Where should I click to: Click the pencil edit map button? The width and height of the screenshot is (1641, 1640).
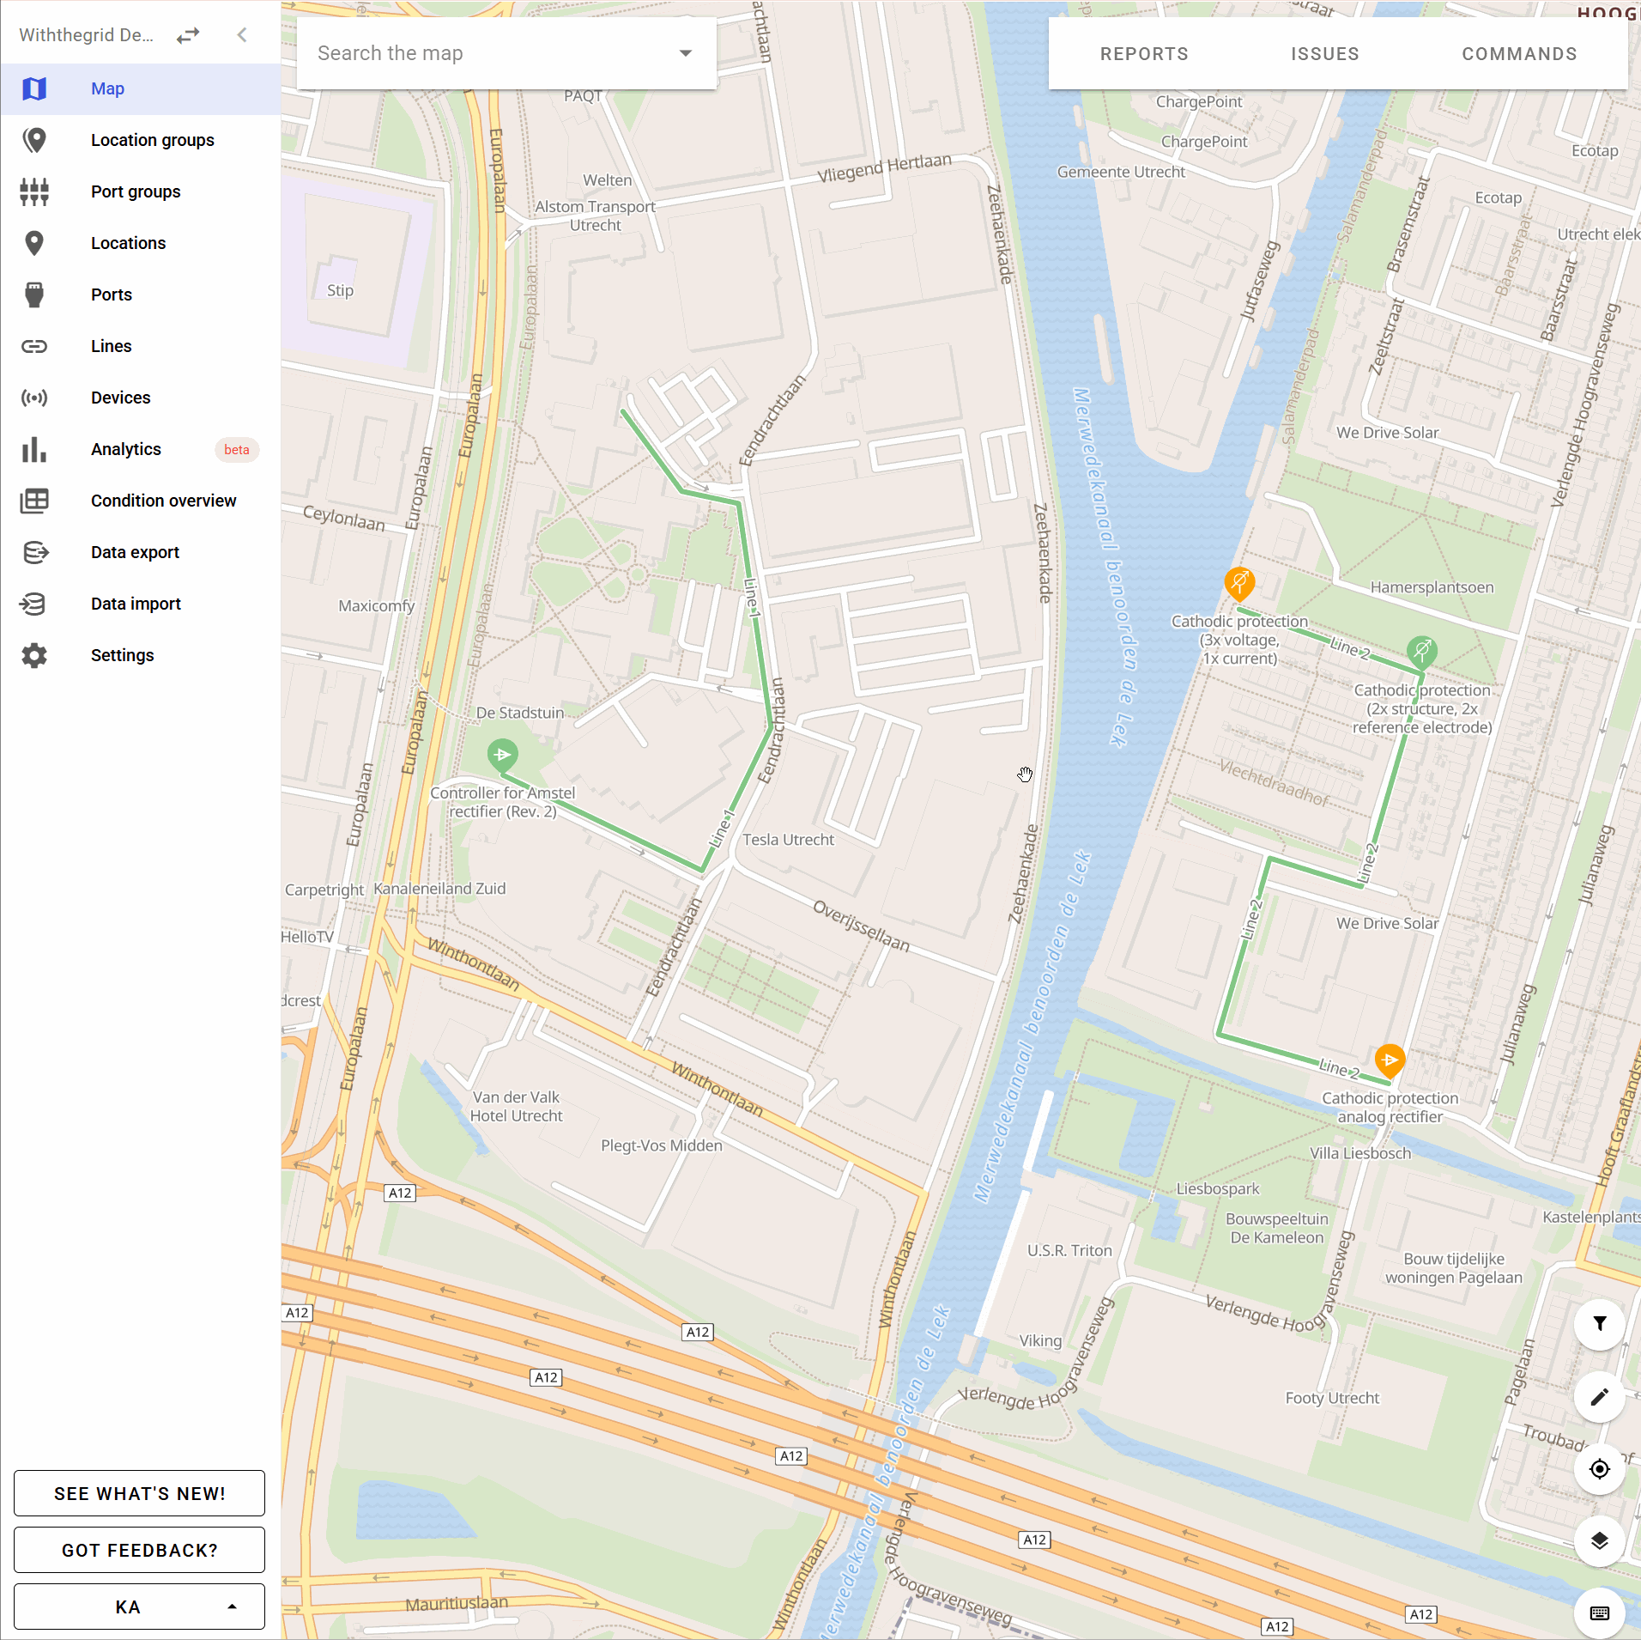(1599, 1397)
